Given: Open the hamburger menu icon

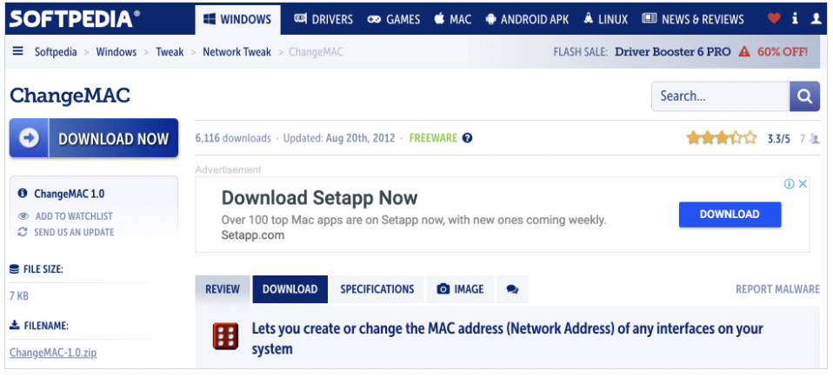Looking at the screenshot, I should (x=18, y=51).
